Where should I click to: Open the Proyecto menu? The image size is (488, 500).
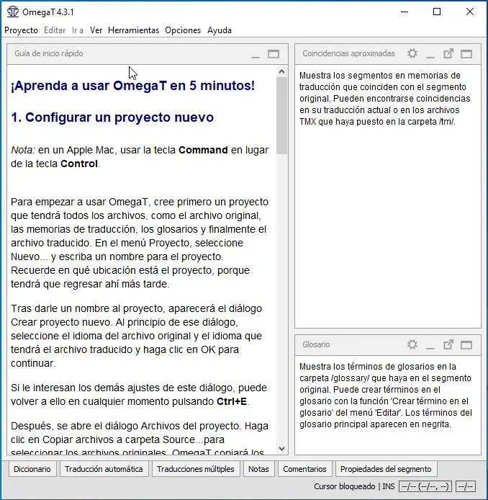pos(21,30)
